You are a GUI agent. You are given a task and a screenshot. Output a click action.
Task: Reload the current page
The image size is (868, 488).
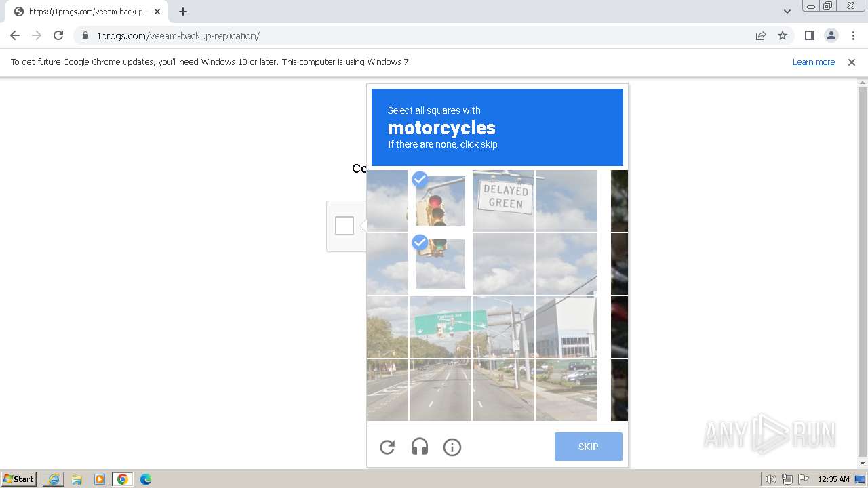58,35
